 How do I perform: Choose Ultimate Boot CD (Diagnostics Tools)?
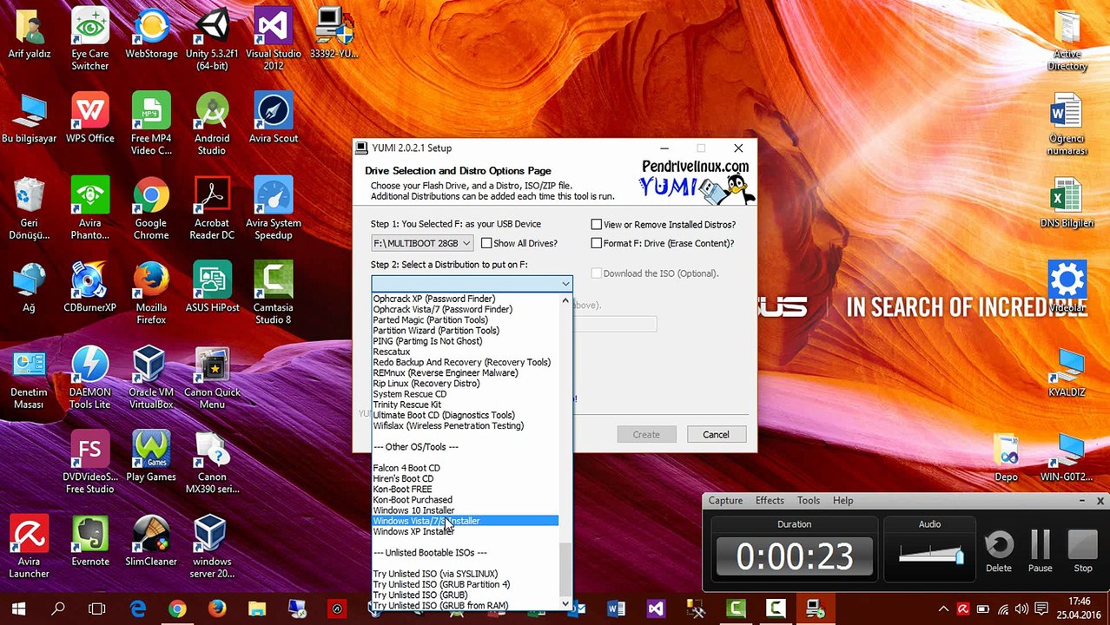pos(466,415)
